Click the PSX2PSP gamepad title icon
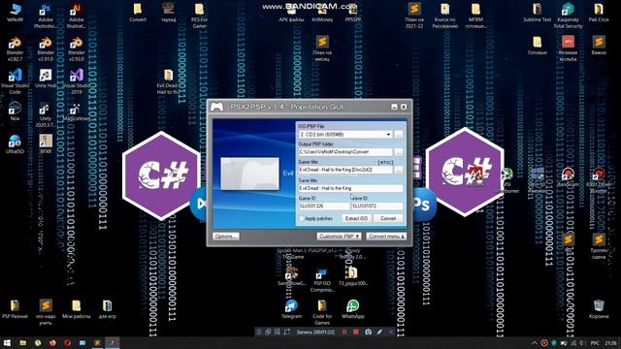 click(216, 107)
